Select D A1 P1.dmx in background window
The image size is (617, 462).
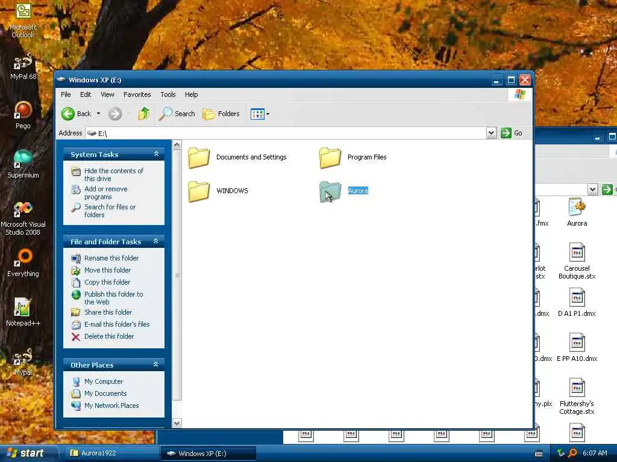tap(577, 303)
